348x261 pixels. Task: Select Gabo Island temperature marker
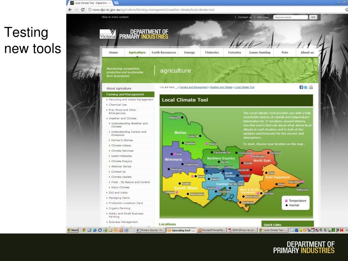[303, 182]
